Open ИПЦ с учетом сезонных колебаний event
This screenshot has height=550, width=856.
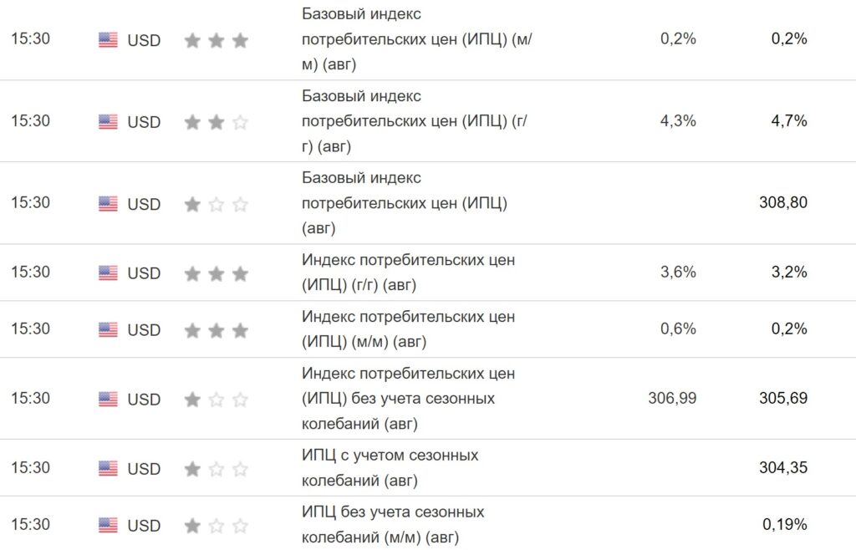coord(390,468)
